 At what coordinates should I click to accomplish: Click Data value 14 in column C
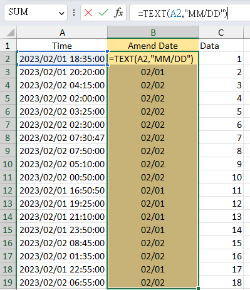221,230
